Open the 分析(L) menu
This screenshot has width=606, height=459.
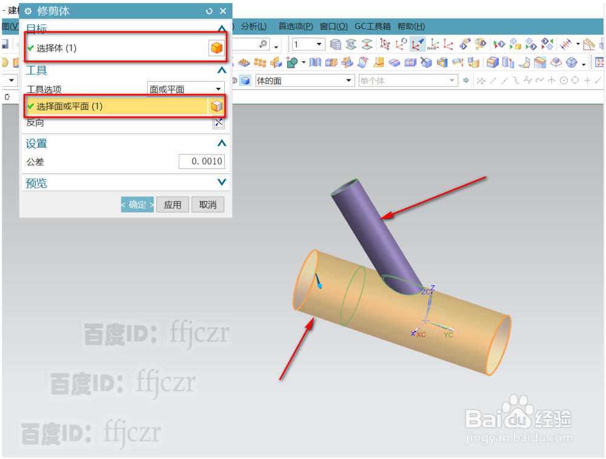pos(253,26)
